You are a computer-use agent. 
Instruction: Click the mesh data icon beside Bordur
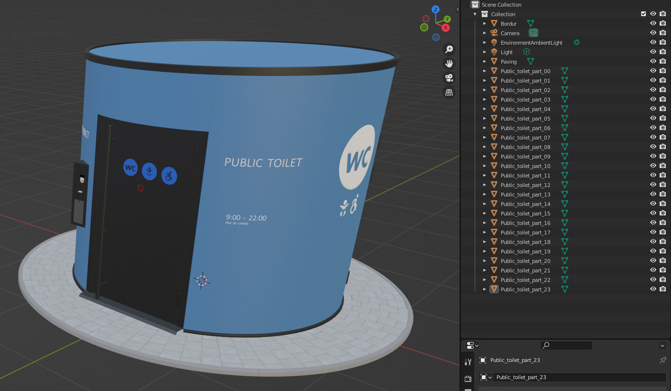pyautogui.click(x=531, y=24)
